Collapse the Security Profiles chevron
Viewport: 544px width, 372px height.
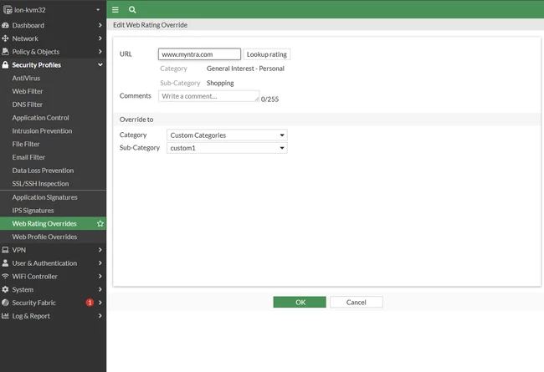(100, 65)
